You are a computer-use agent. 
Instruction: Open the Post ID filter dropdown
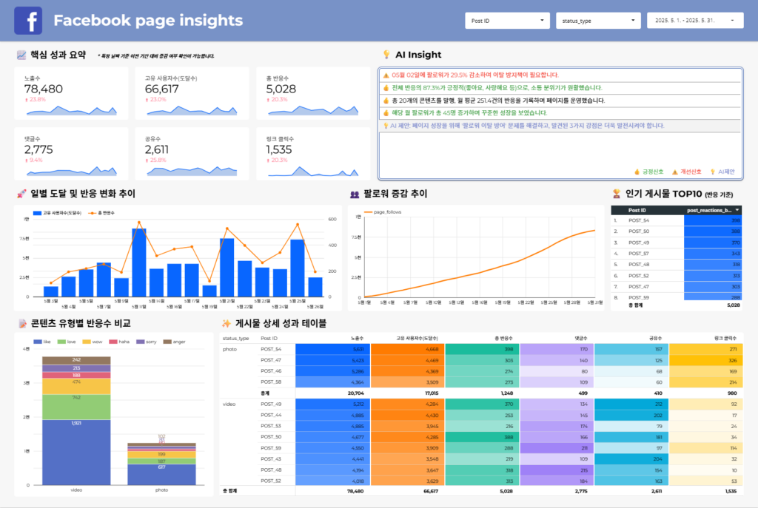point(507,21)
